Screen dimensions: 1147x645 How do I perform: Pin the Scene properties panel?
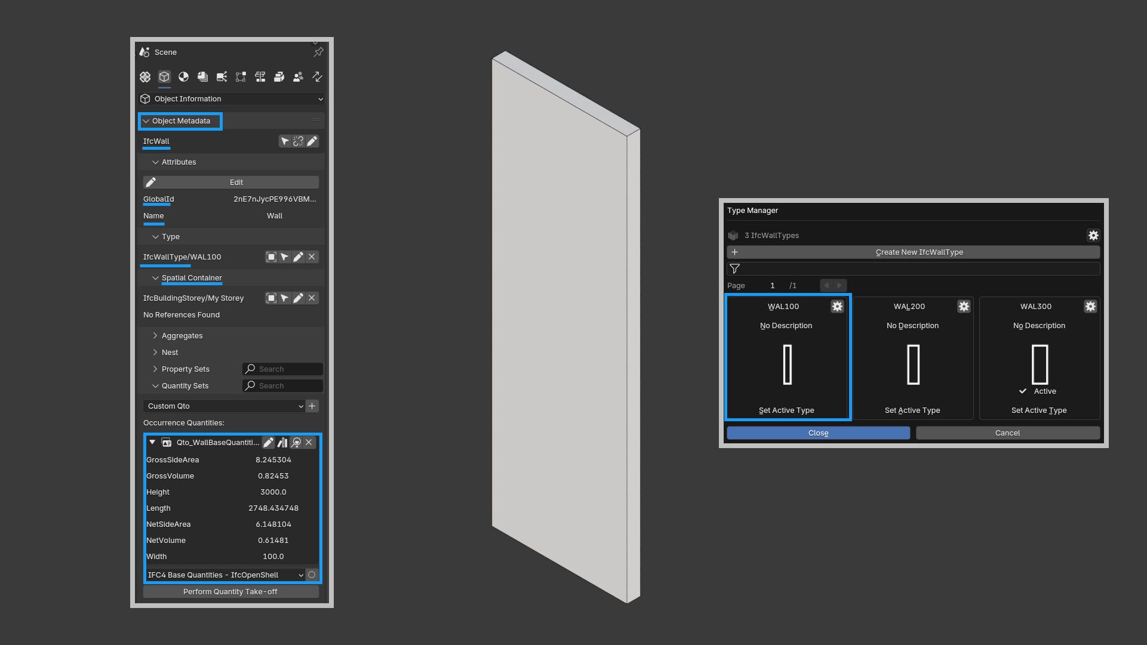(318, 53)
